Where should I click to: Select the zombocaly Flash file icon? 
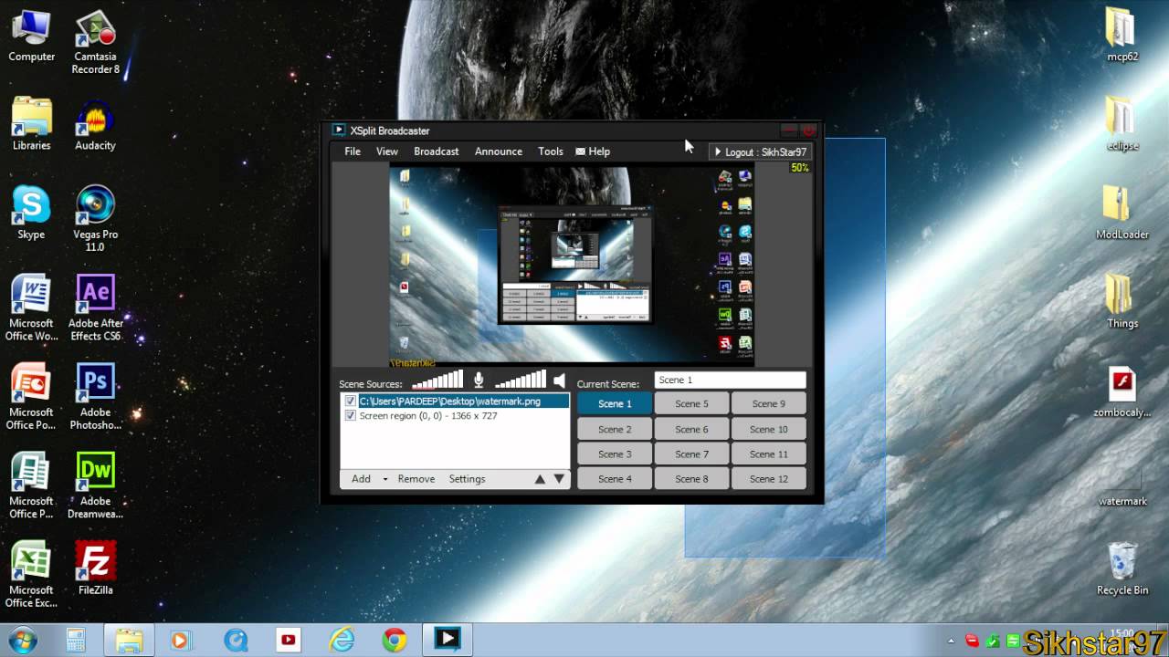[1122, 391]
